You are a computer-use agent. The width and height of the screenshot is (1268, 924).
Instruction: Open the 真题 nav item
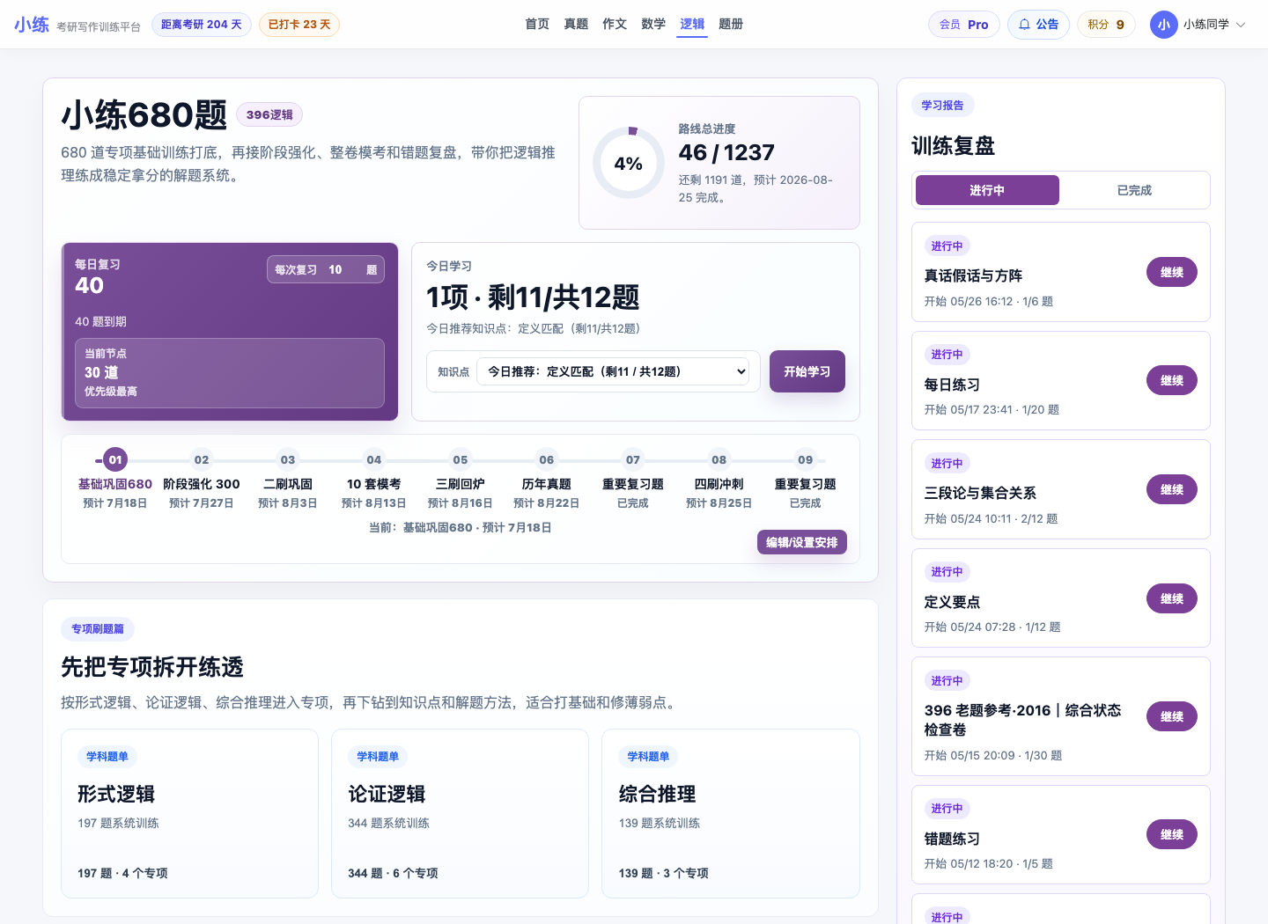coord(576,25)
